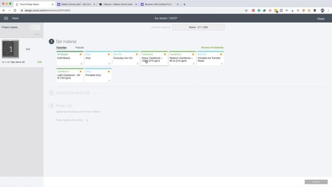Open the Maker : 211 USB machine dropdown
The height and width of the screenshot is (187, 332).
click(x=198, y=27)
